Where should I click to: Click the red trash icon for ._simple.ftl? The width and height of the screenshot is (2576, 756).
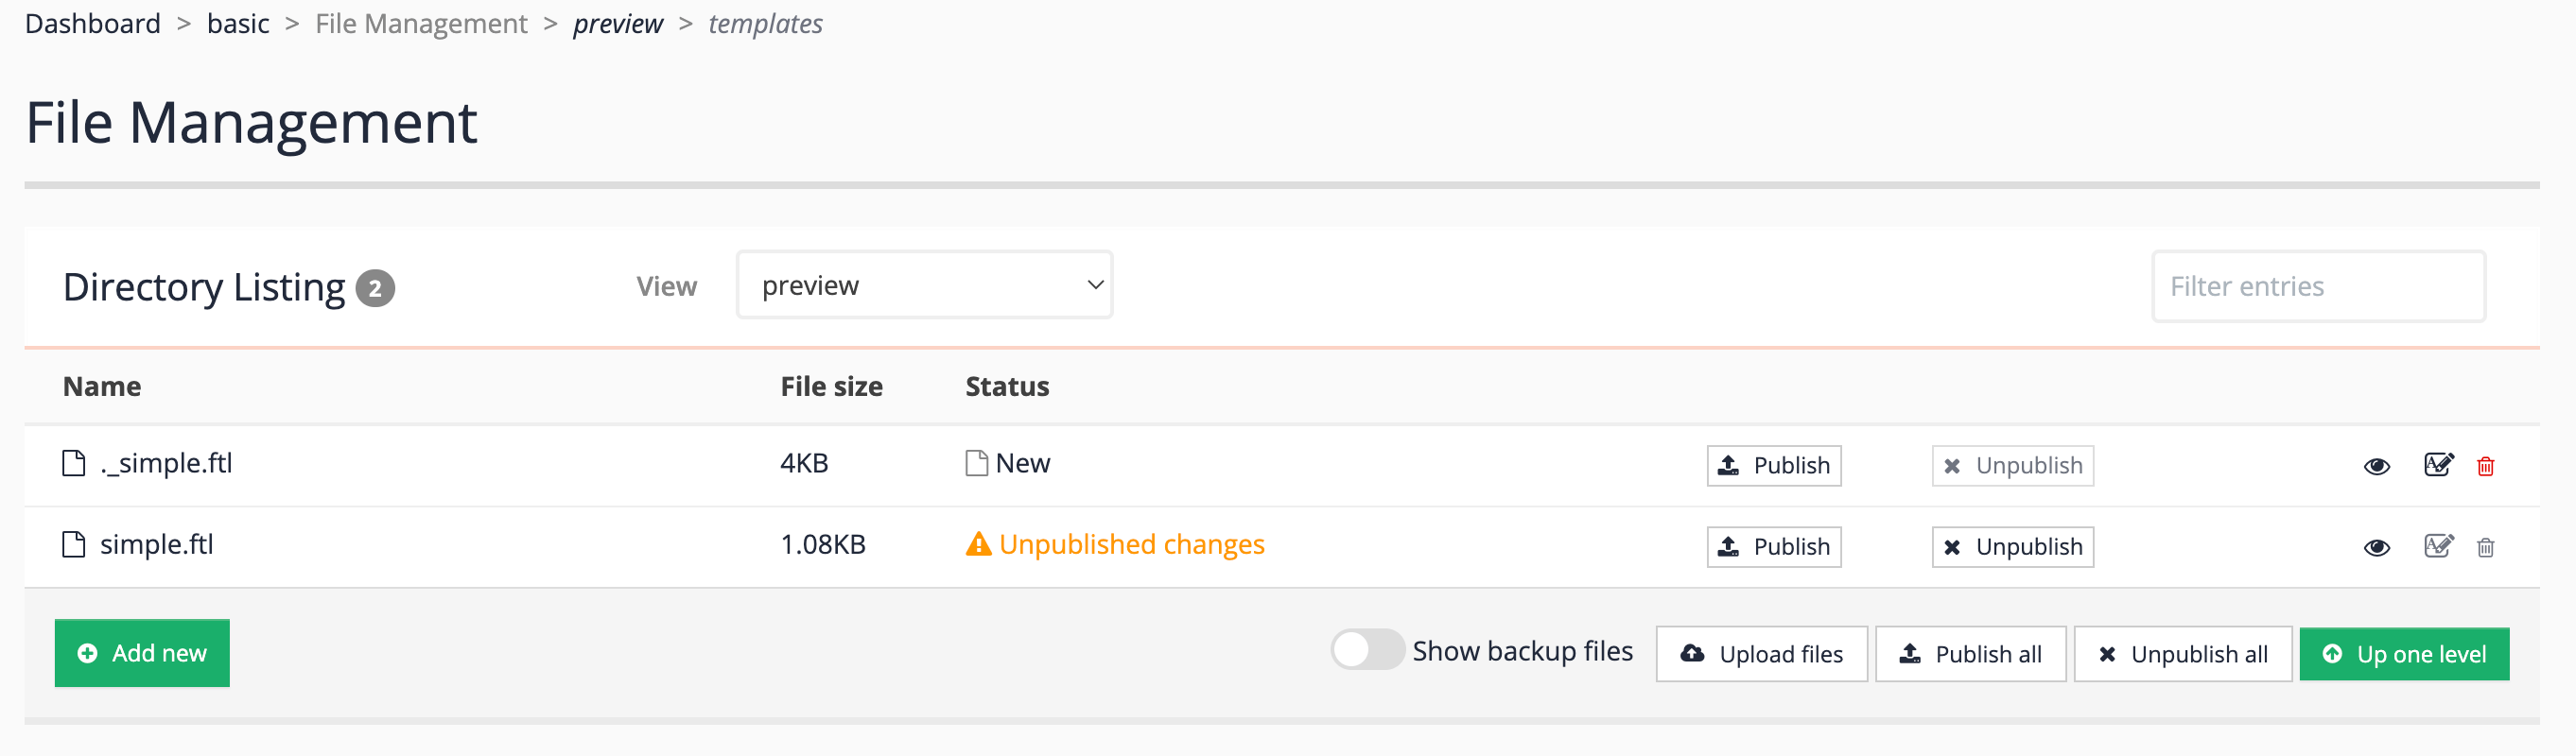click(x=2487, y=465)
